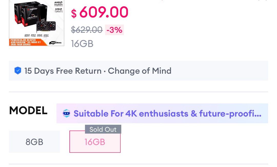Select the 8GB model option

(x=34, y=142)
